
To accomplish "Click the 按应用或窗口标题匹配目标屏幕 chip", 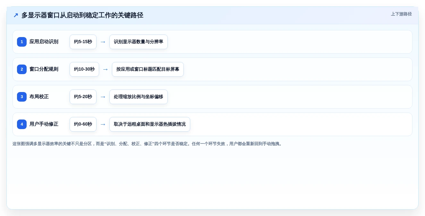I will (x=148, y=69).
